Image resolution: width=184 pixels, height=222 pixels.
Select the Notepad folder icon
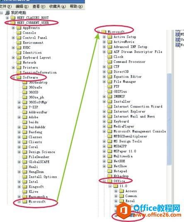pyautogui.click(x=110, y=171)
